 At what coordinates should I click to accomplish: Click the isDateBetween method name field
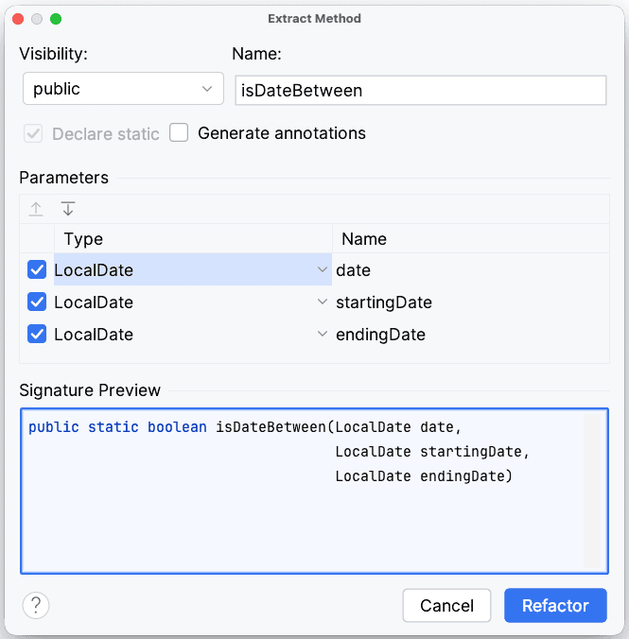419,90
